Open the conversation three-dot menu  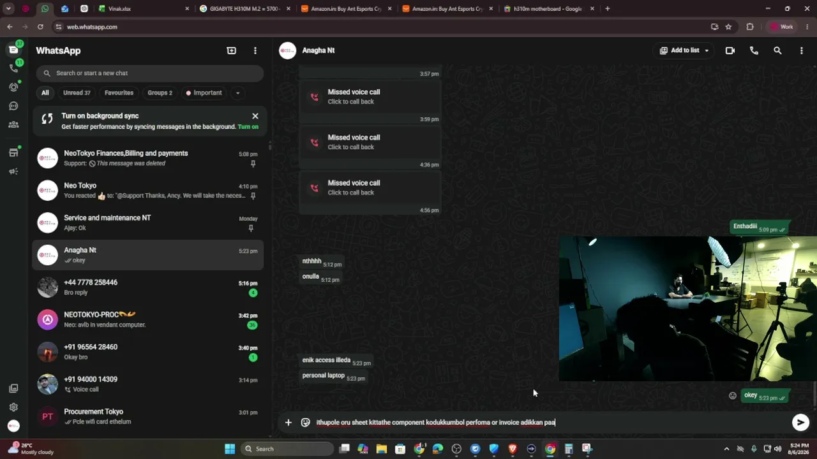(802, 50)
